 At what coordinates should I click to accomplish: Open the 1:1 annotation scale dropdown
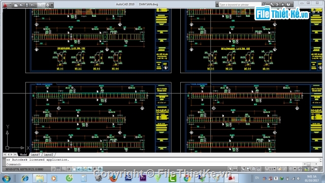pos(271,169)
